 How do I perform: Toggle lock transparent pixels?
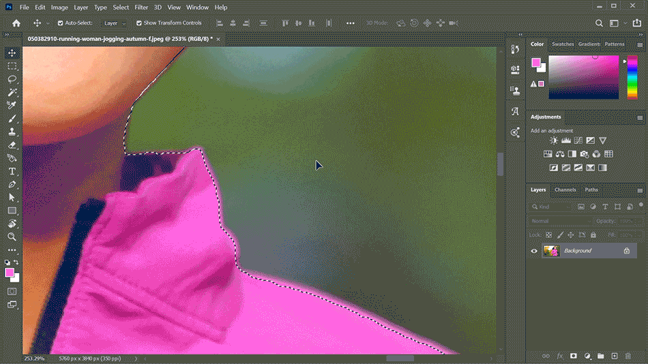pyautogui.click(x=548, y=234)
